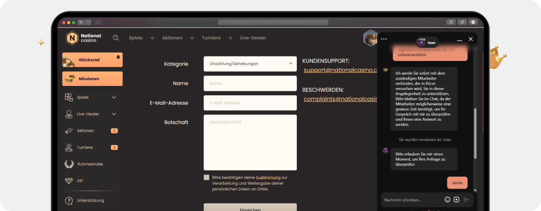The width and height of the screenshot is (541, 211).
Task: Click the National Casino logo
Action: pos(84,38)
